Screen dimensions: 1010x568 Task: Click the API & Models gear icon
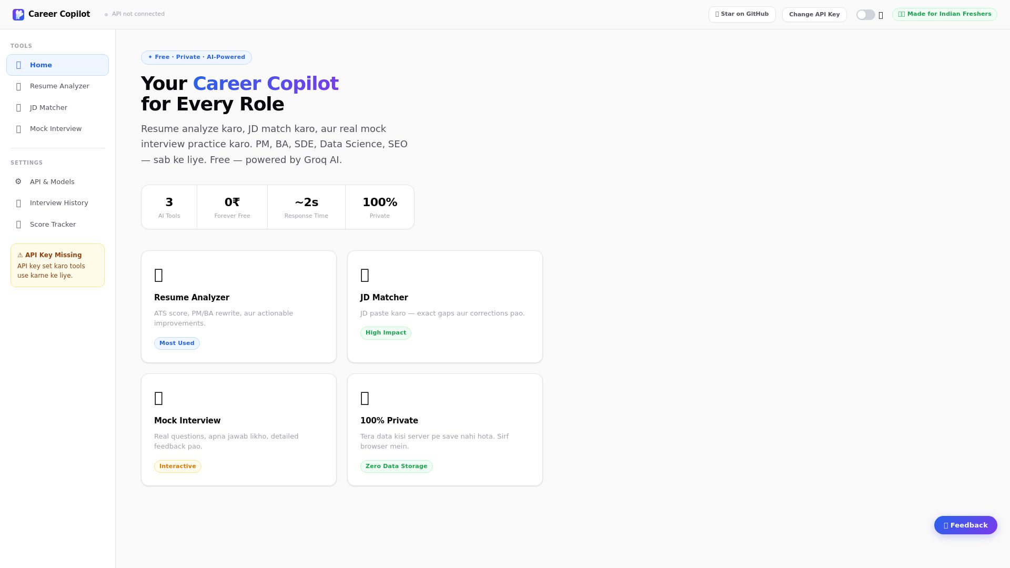18,182
